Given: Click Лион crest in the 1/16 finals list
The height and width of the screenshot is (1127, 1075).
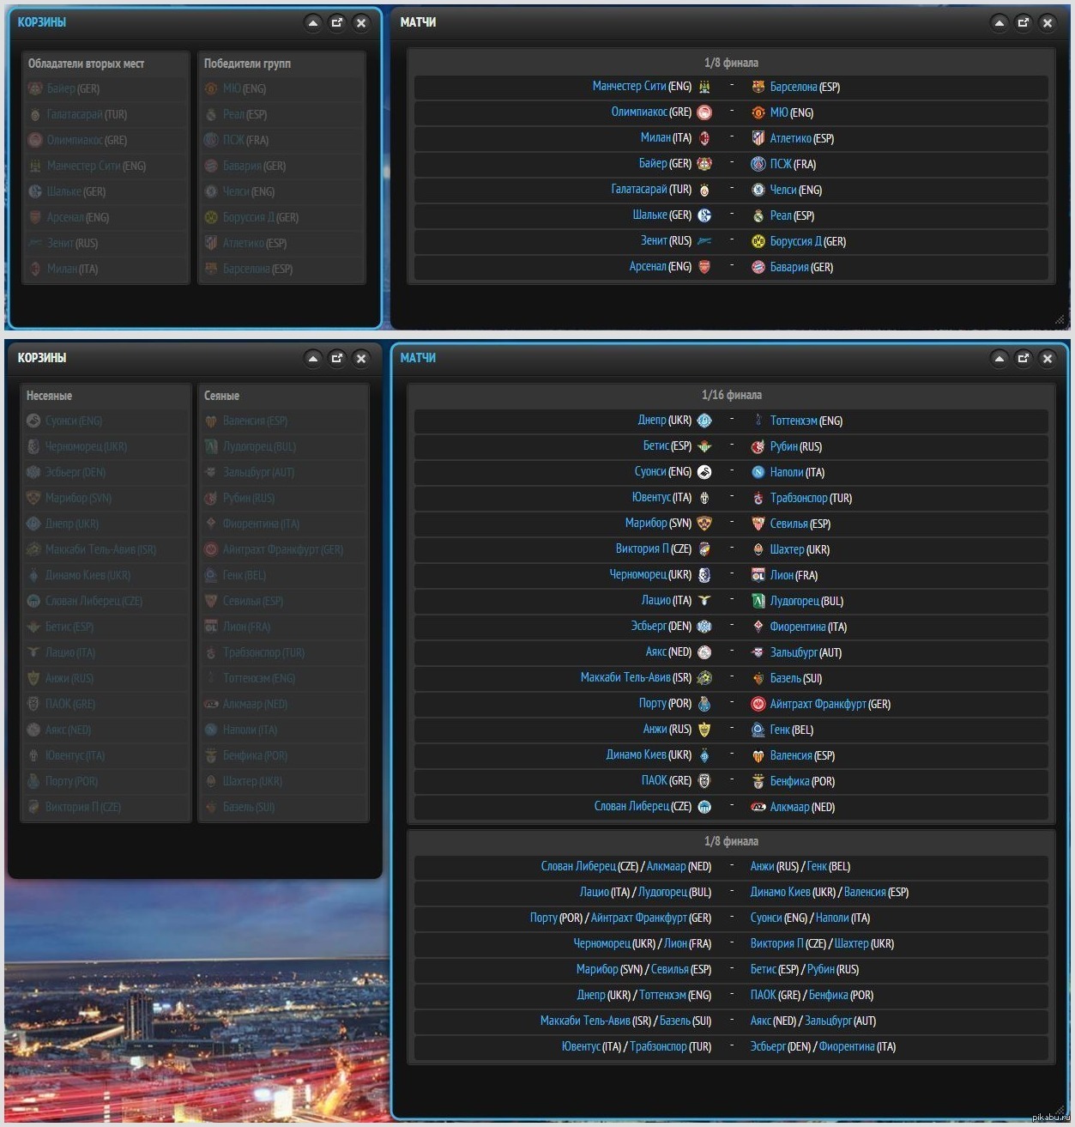Looking at the screenshot, I should coord(758,575).
